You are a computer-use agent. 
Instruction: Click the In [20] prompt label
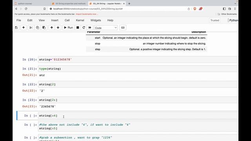pyautogui.click(x=29, y=60)
